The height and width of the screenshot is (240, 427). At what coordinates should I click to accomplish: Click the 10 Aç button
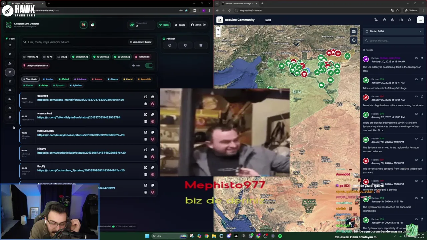[x=48, y=57]
